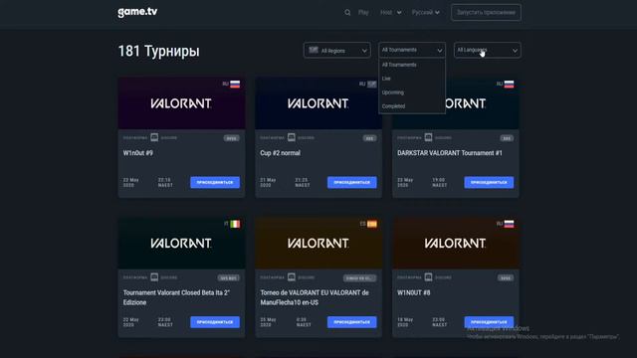Click the 21 May 2020 date on Cup #2 normal
637x358 pixels.
(268, 182)
